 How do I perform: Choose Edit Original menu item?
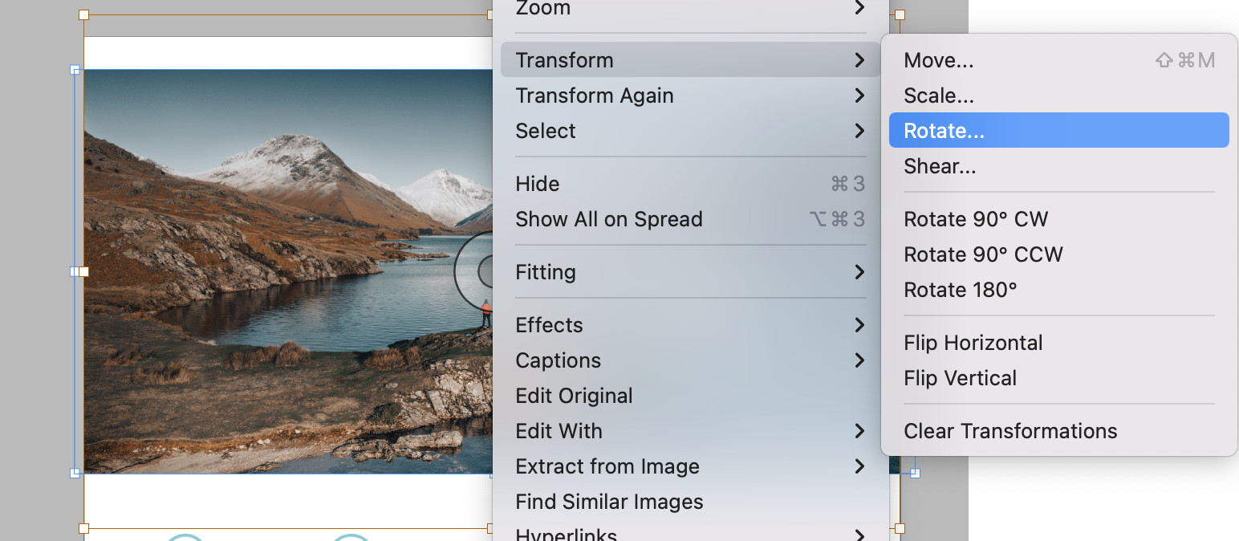pos(690,396)
